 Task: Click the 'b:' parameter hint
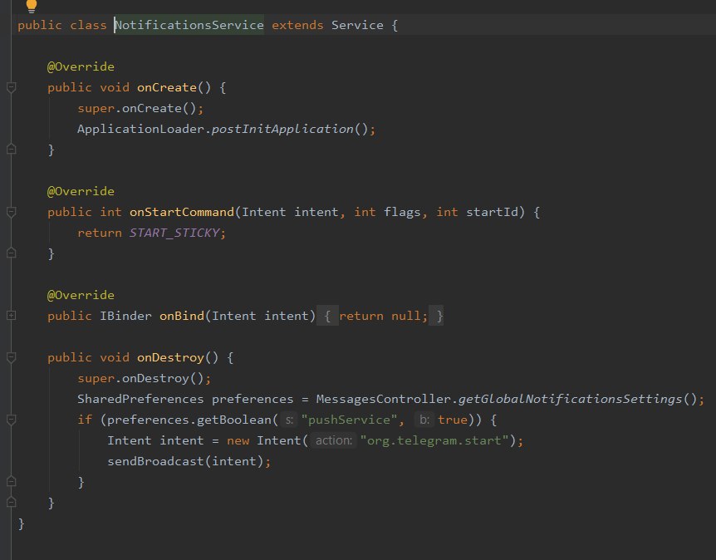(x=424, y=420)
